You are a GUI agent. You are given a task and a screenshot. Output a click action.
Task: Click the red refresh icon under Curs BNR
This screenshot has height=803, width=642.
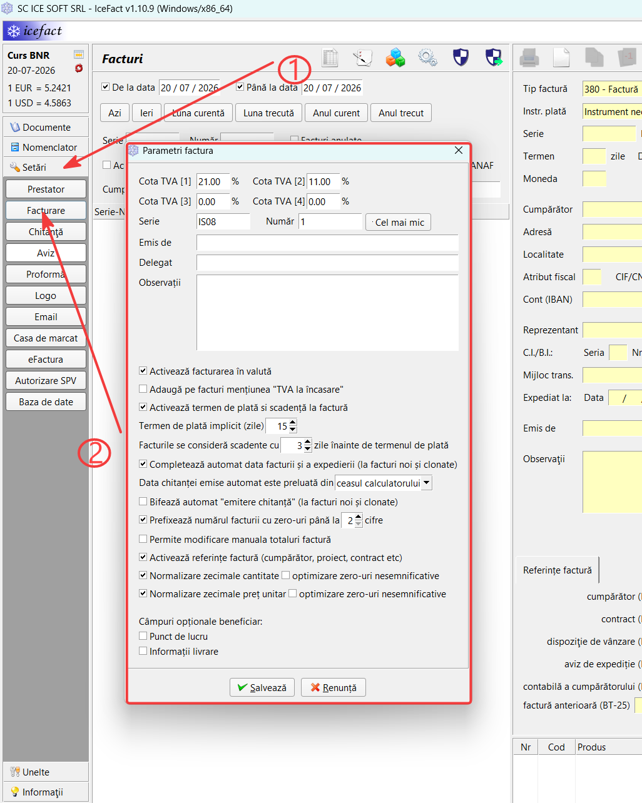[x=79, y=68]
